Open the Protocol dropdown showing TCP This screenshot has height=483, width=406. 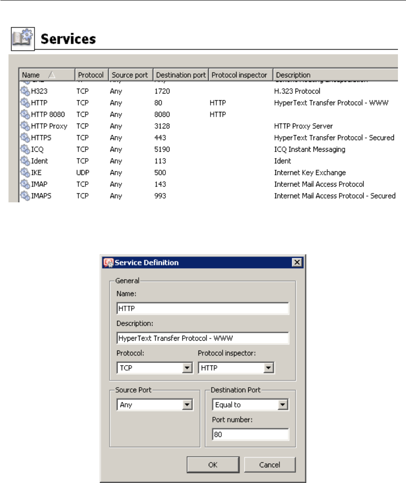point(155,368)
